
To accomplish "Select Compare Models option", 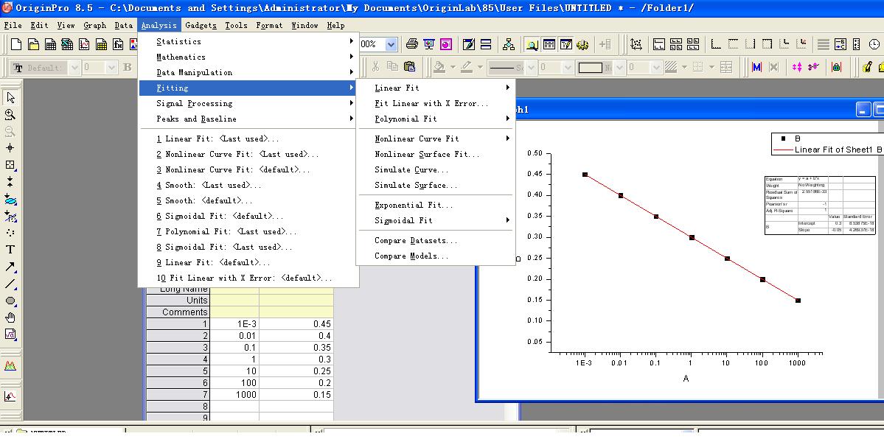I will [x=436, y=256].
